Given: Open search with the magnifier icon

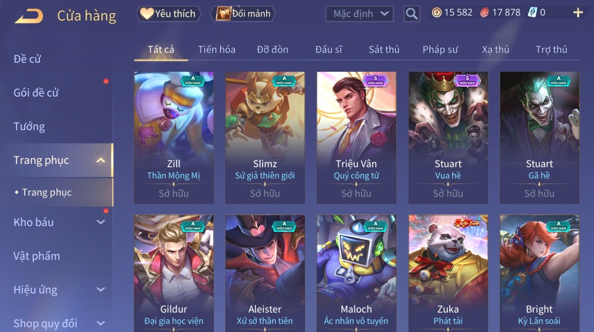Looking at the screenshot, I should click(x=412, y=14).
